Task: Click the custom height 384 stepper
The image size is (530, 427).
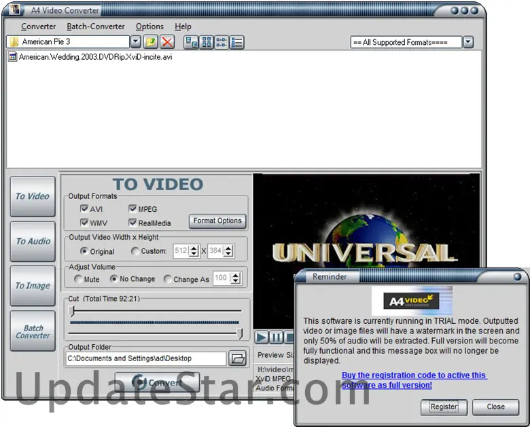Action: point(228,250)
